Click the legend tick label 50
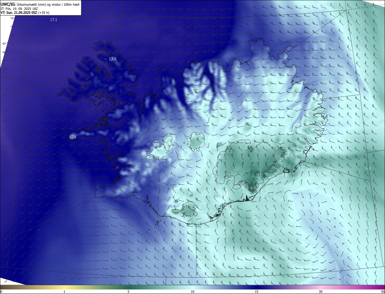Screen dimensions: 385x294 (x=383, y=292)
